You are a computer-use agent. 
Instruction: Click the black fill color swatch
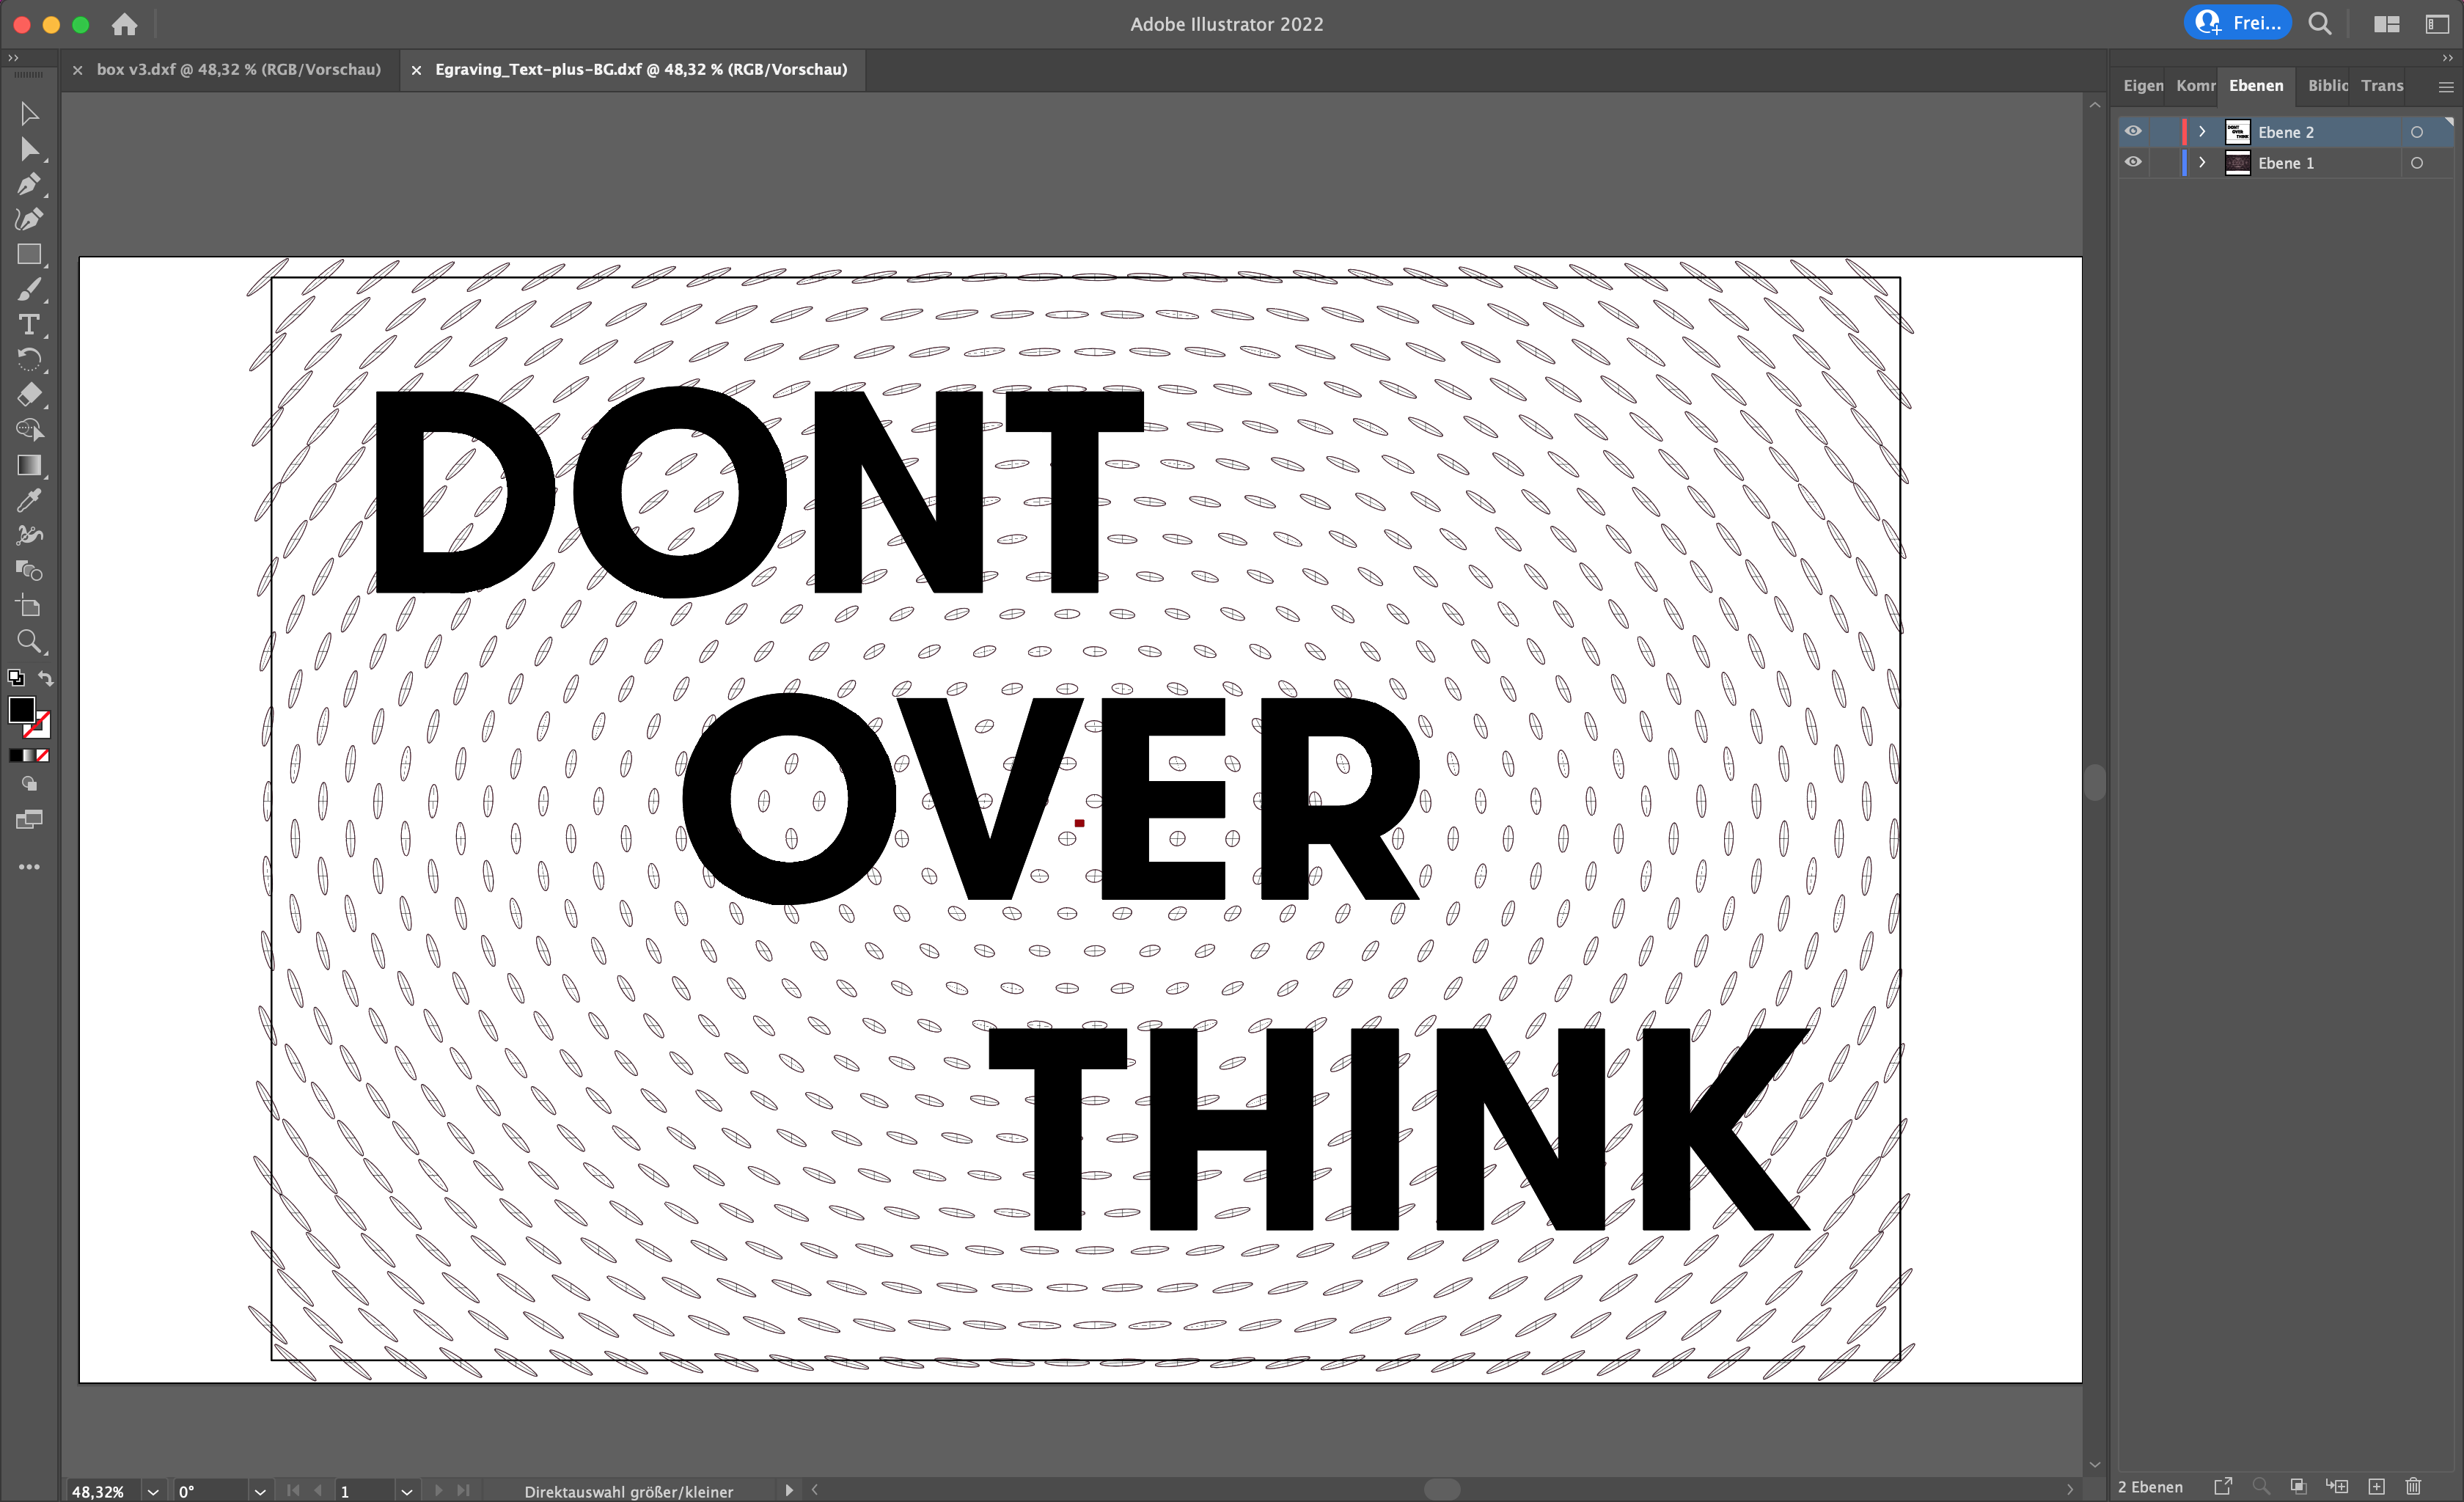pos(21,709)
